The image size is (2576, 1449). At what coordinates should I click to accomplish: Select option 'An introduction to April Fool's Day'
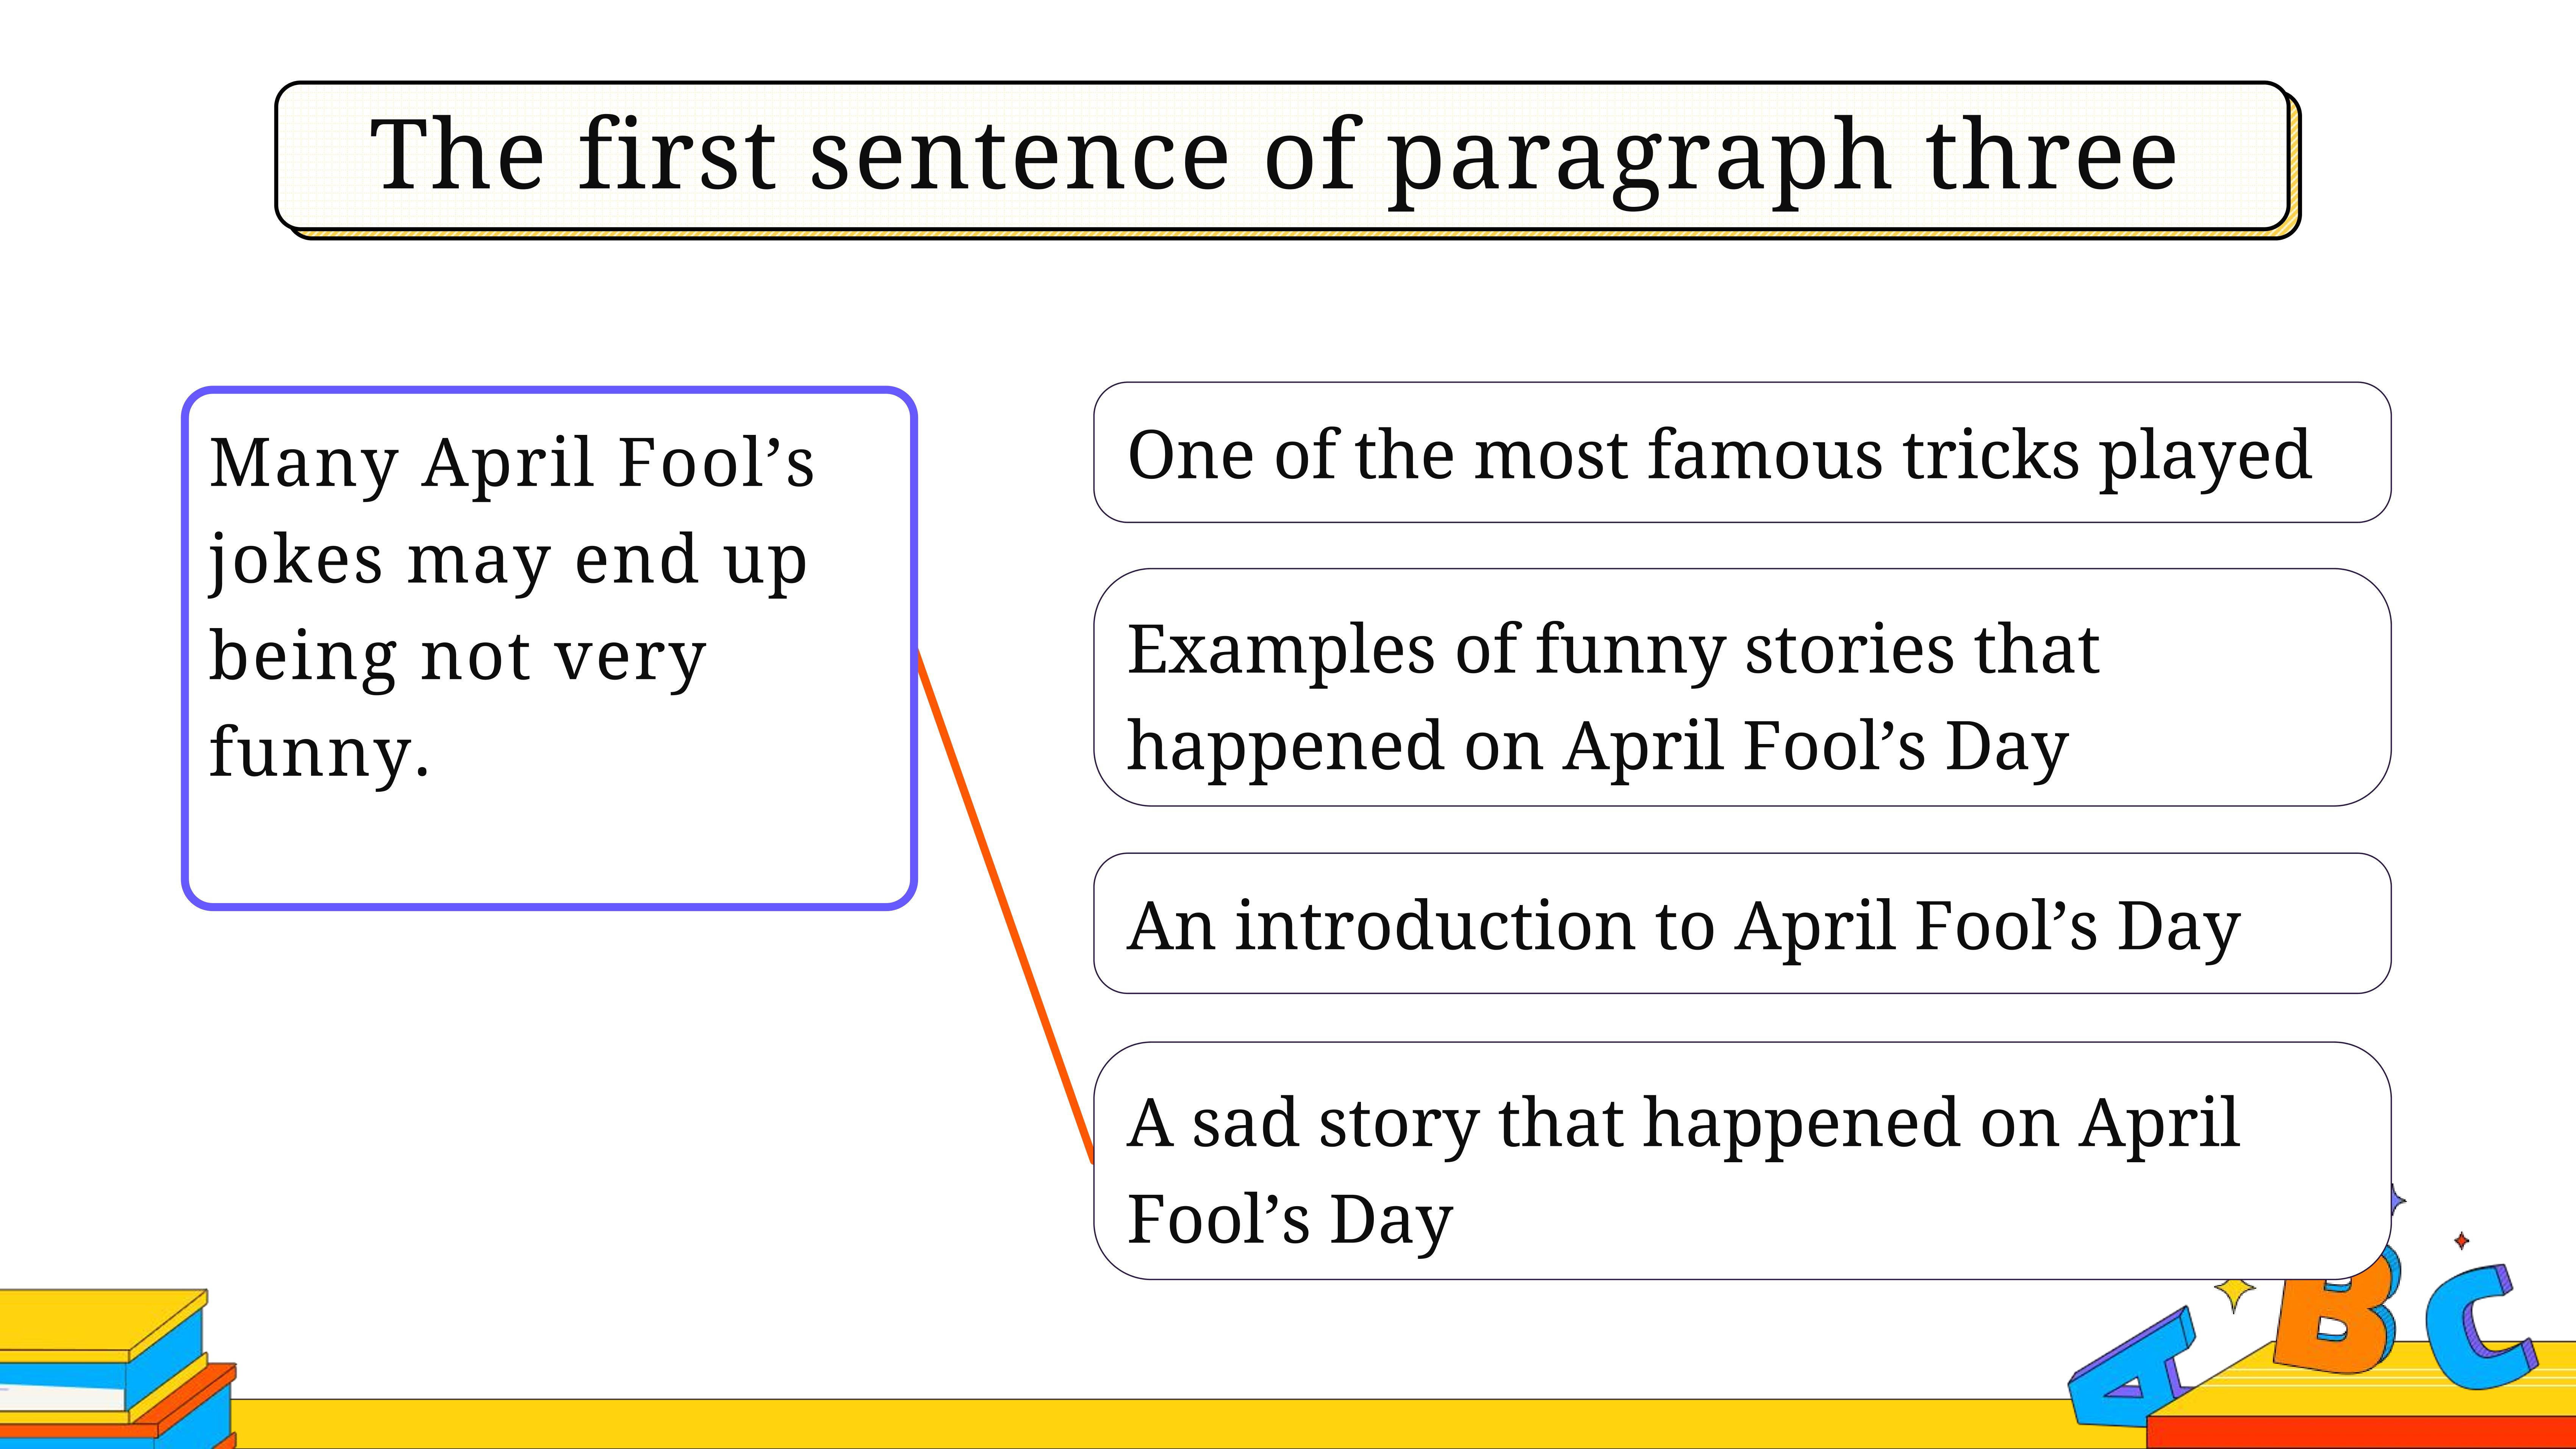[x=1742, y=923]
